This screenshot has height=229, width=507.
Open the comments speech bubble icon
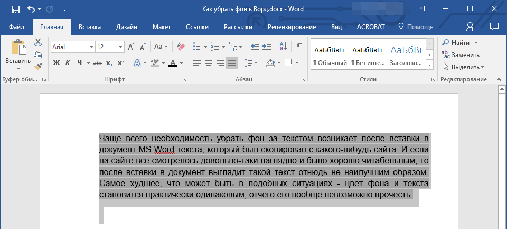coord(494,26)
